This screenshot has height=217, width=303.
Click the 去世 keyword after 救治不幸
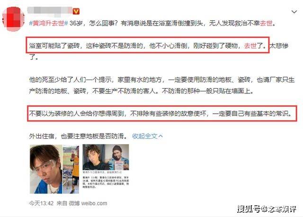(266, 23)
